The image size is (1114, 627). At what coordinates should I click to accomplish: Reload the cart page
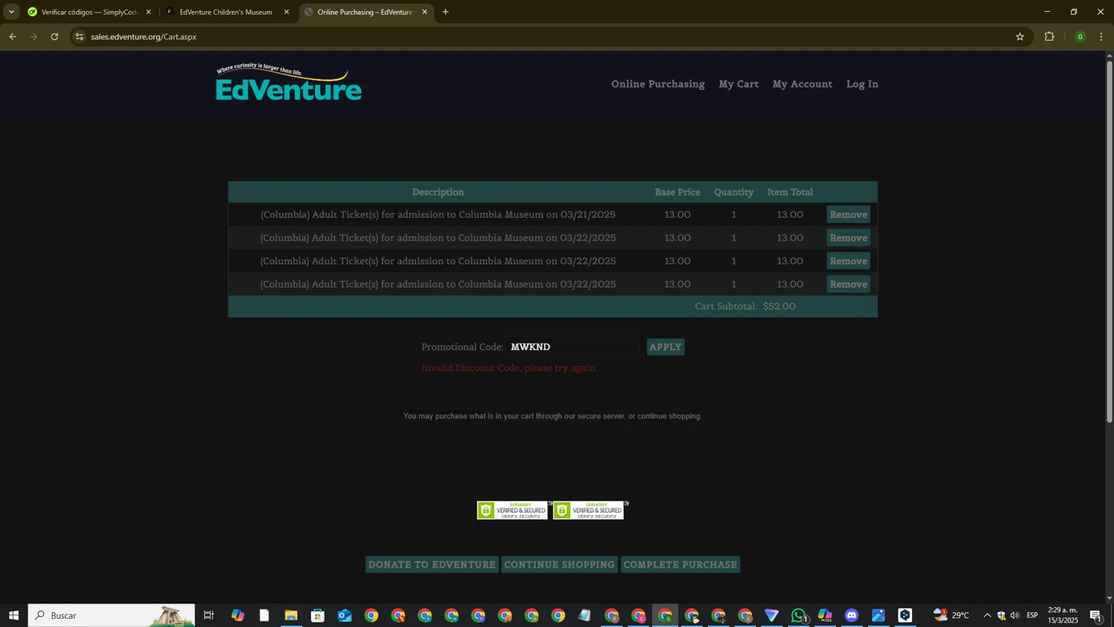coord(54,36)
